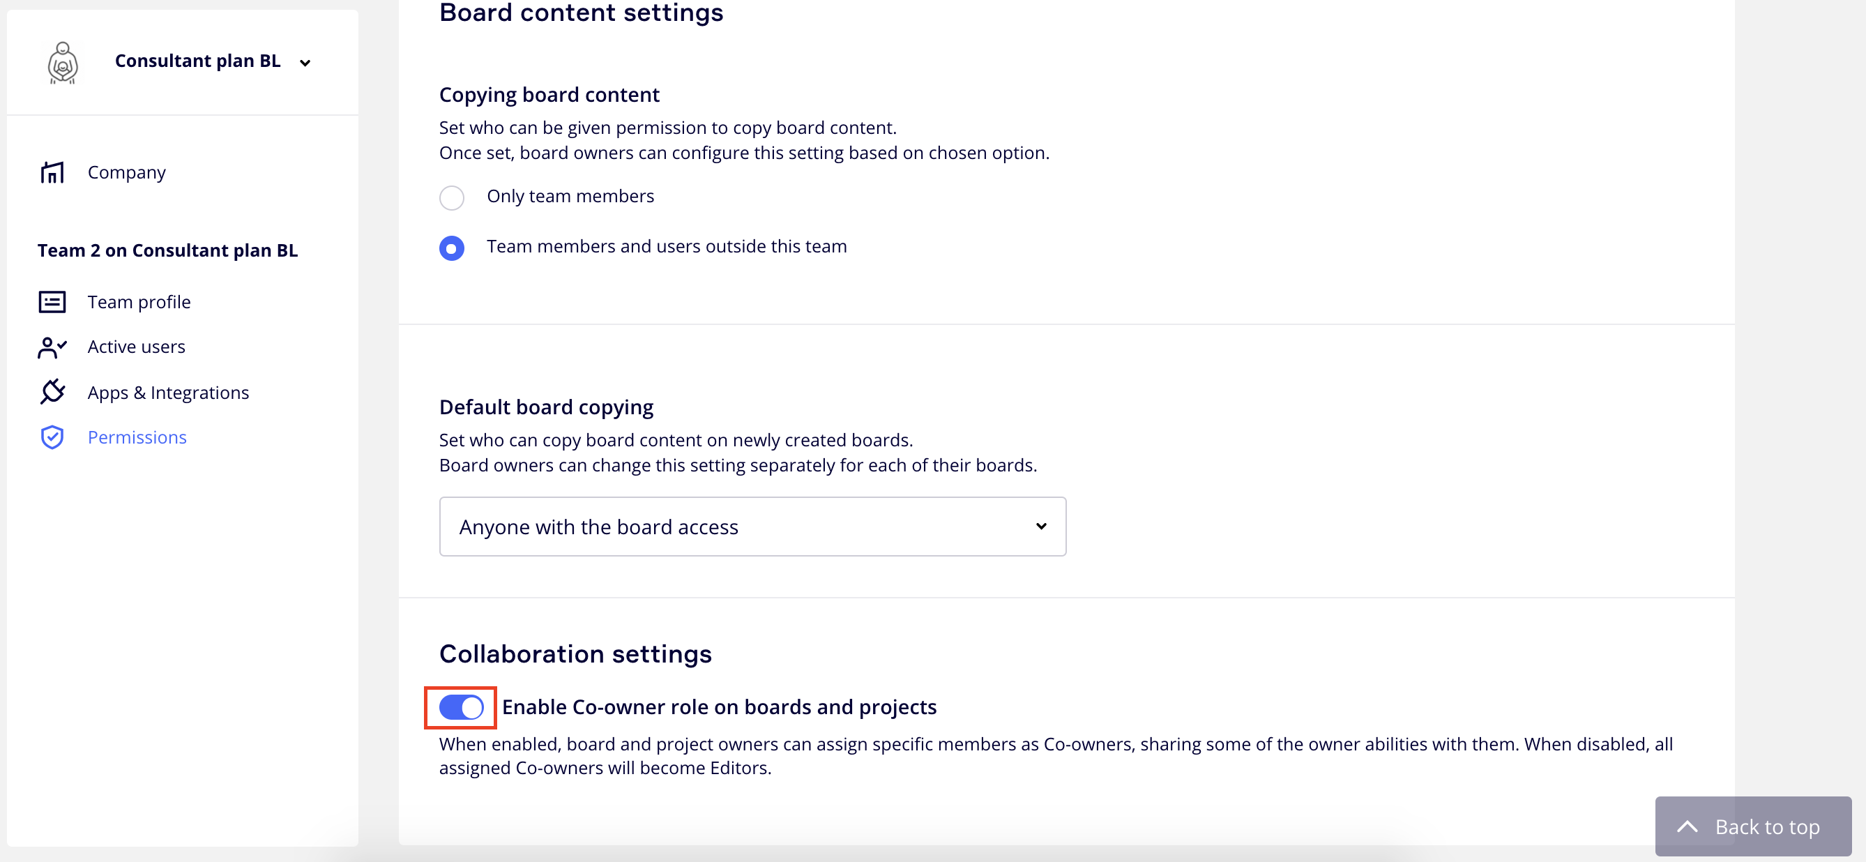Expand the Consultant plan BL account switcher
Screen dimensions: 1866x862
(x=305, y=63)
